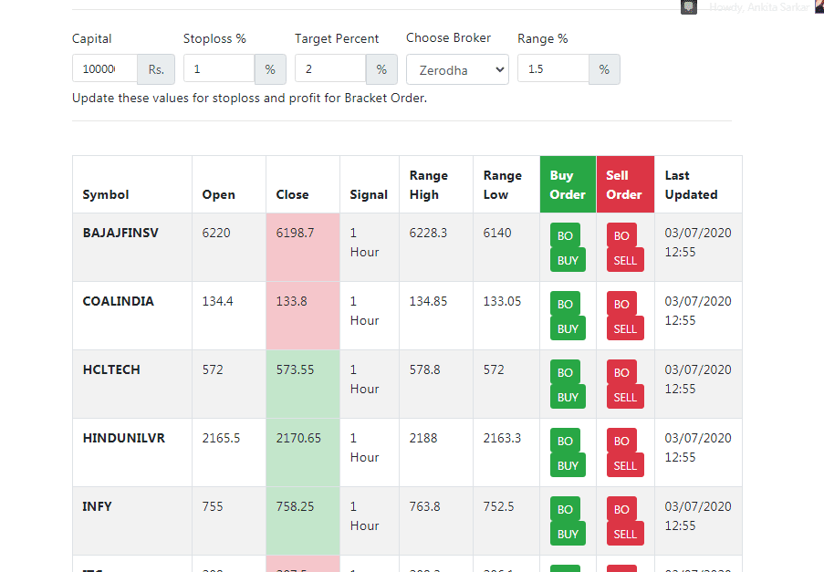Click BO button in INFY buy column
The height and width of the screenshot is (572, 824).
(565, 509)
